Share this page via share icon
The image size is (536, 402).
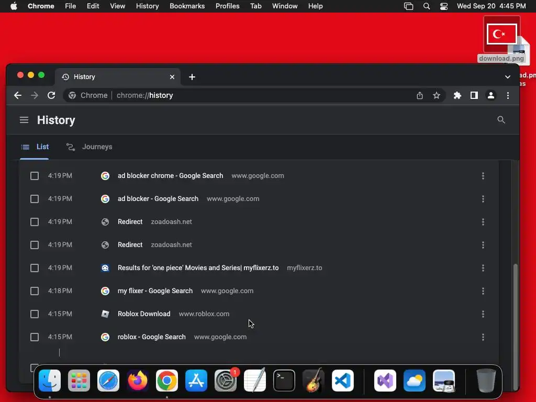tap(420, 95)
